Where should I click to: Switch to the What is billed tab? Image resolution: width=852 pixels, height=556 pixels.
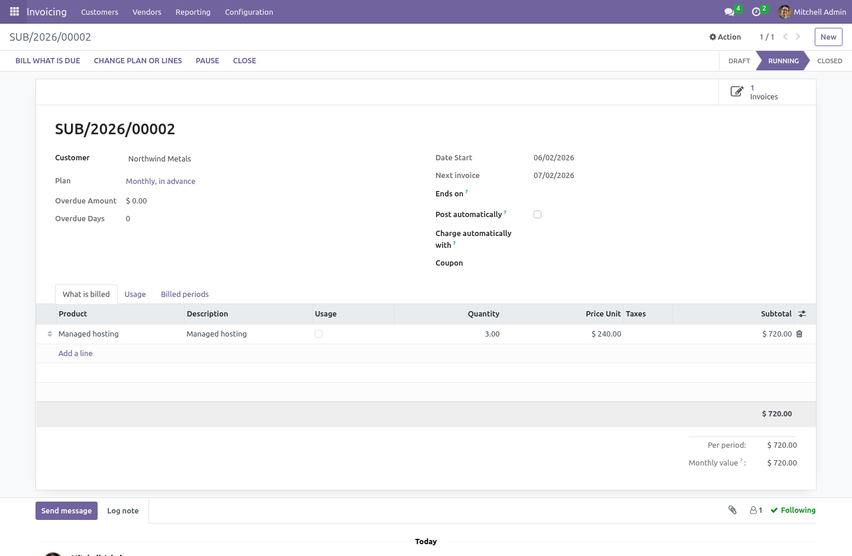click(x=86, y=294)
